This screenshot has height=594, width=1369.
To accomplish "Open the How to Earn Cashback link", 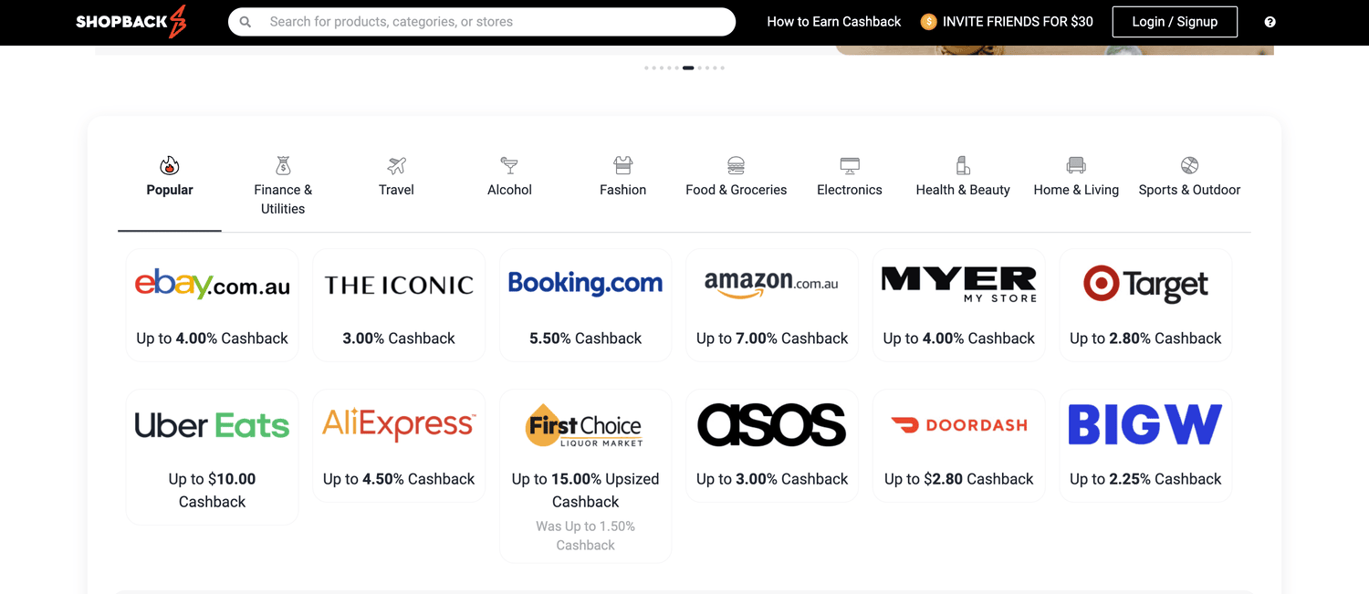I will 834,22.
